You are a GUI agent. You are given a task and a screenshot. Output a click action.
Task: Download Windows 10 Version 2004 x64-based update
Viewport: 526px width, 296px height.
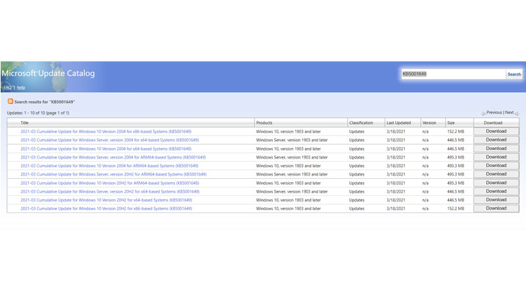(496, 149)
